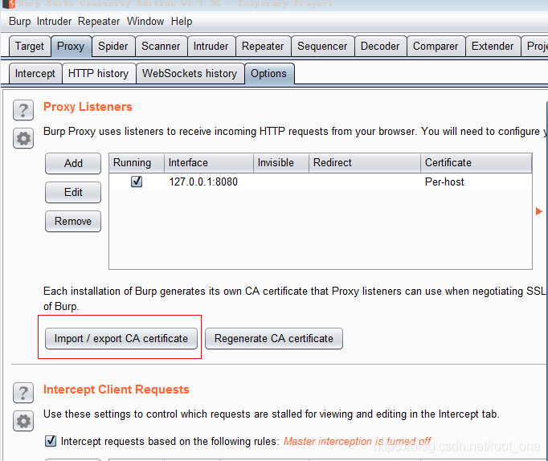Open Intercept Client Requests gear icon
The height and width of the screenshot is (461, 548).
pyautogui.click(x=23, y=421)
